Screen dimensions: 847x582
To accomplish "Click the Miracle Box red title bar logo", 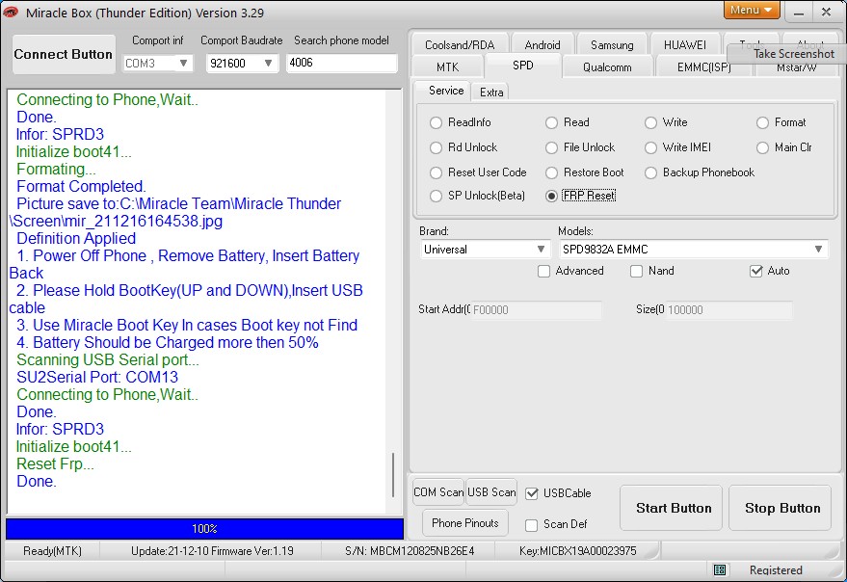I will click(x=11, y=12).
